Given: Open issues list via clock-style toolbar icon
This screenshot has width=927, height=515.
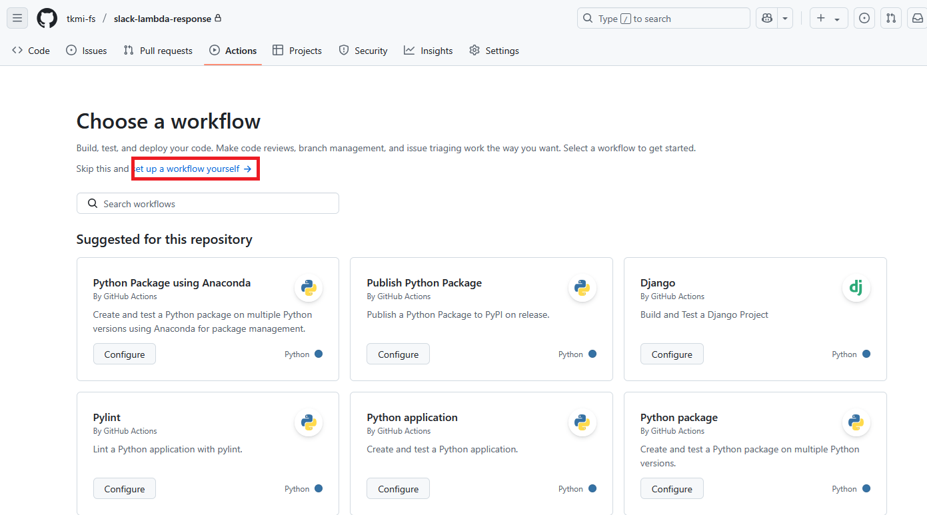Looking at the screenshot, I should [864, 18].
